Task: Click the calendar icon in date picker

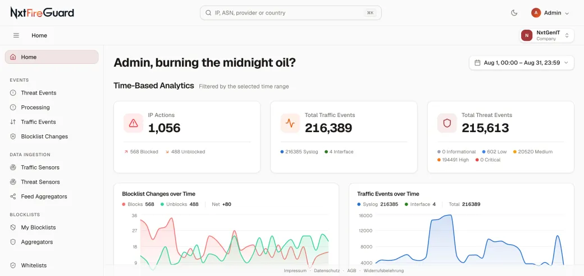Action: point(477,63)
